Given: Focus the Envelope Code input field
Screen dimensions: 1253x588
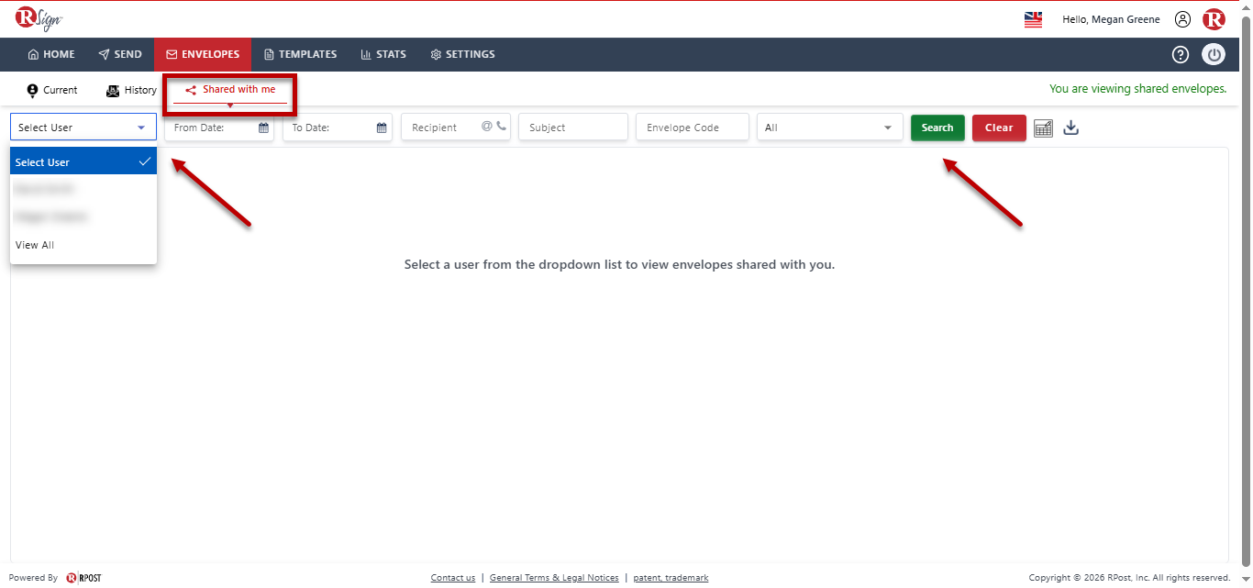Looking at the screenshot, I should pyautogui.click(x=693, y=128).
